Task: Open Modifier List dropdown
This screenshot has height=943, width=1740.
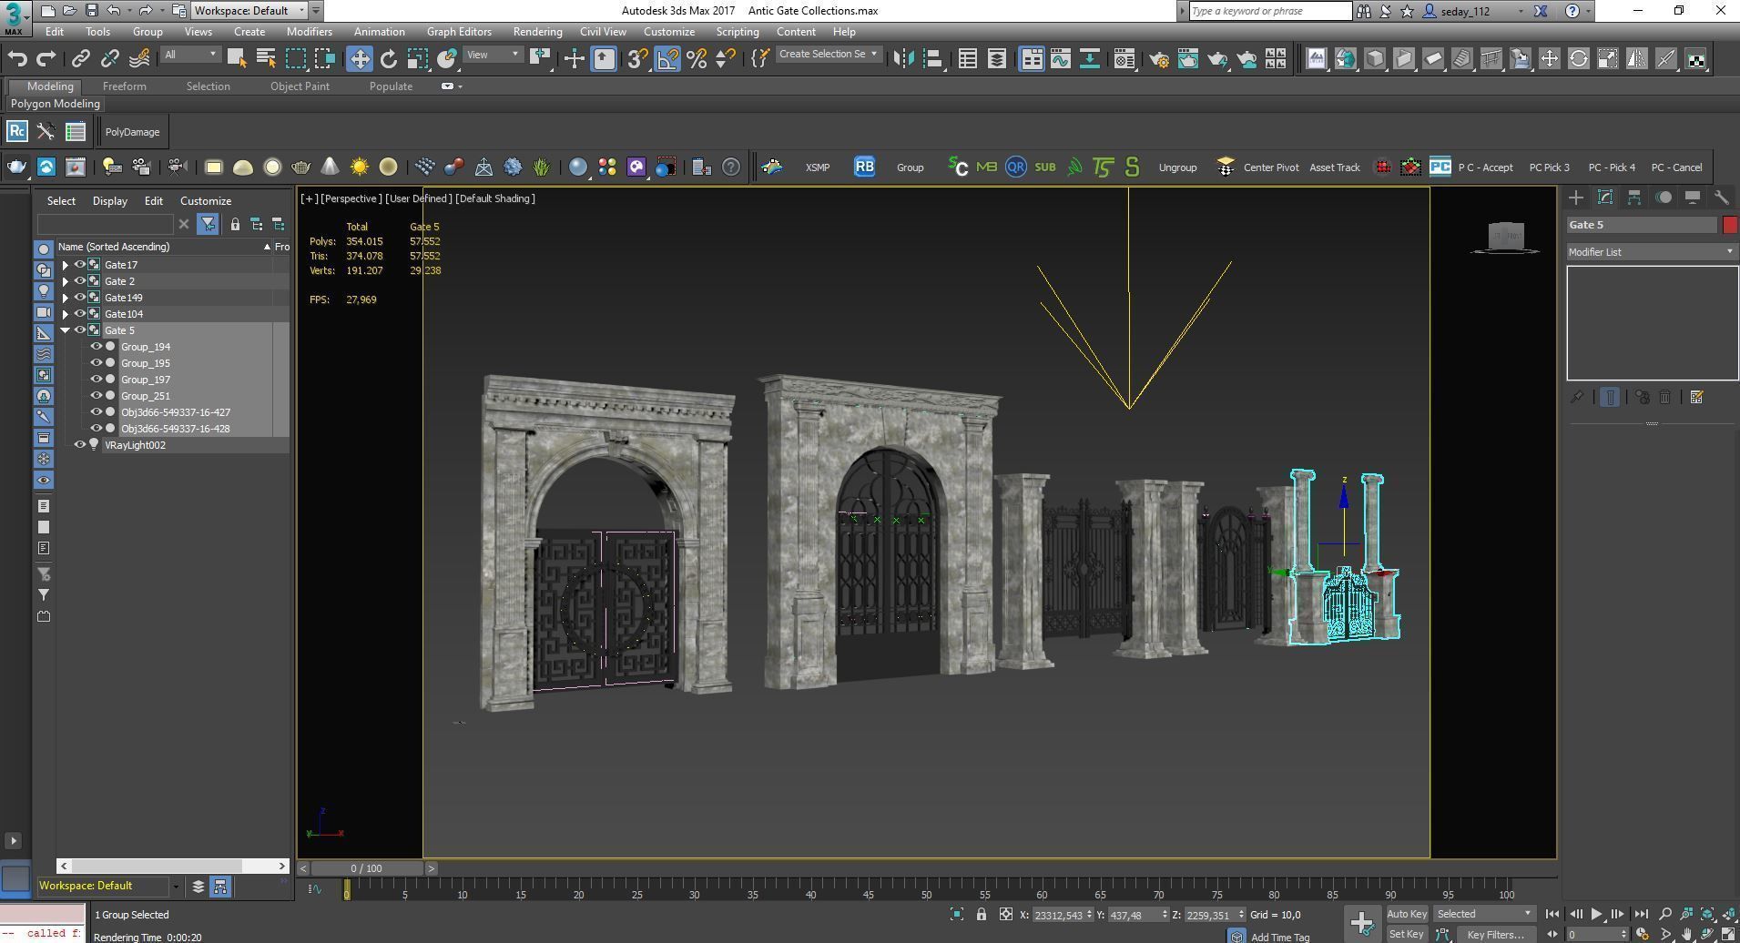Action: click(1652, 252)
